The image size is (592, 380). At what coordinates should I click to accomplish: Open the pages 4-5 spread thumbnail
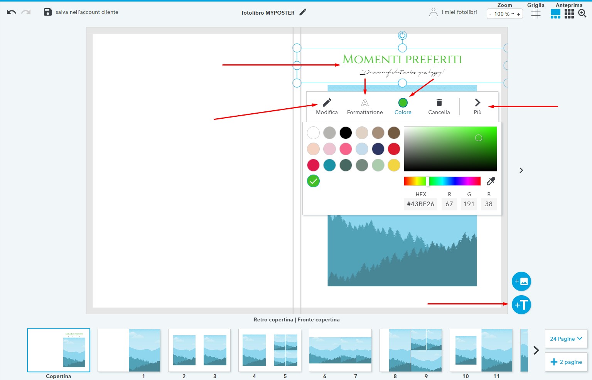pos(270,350)
